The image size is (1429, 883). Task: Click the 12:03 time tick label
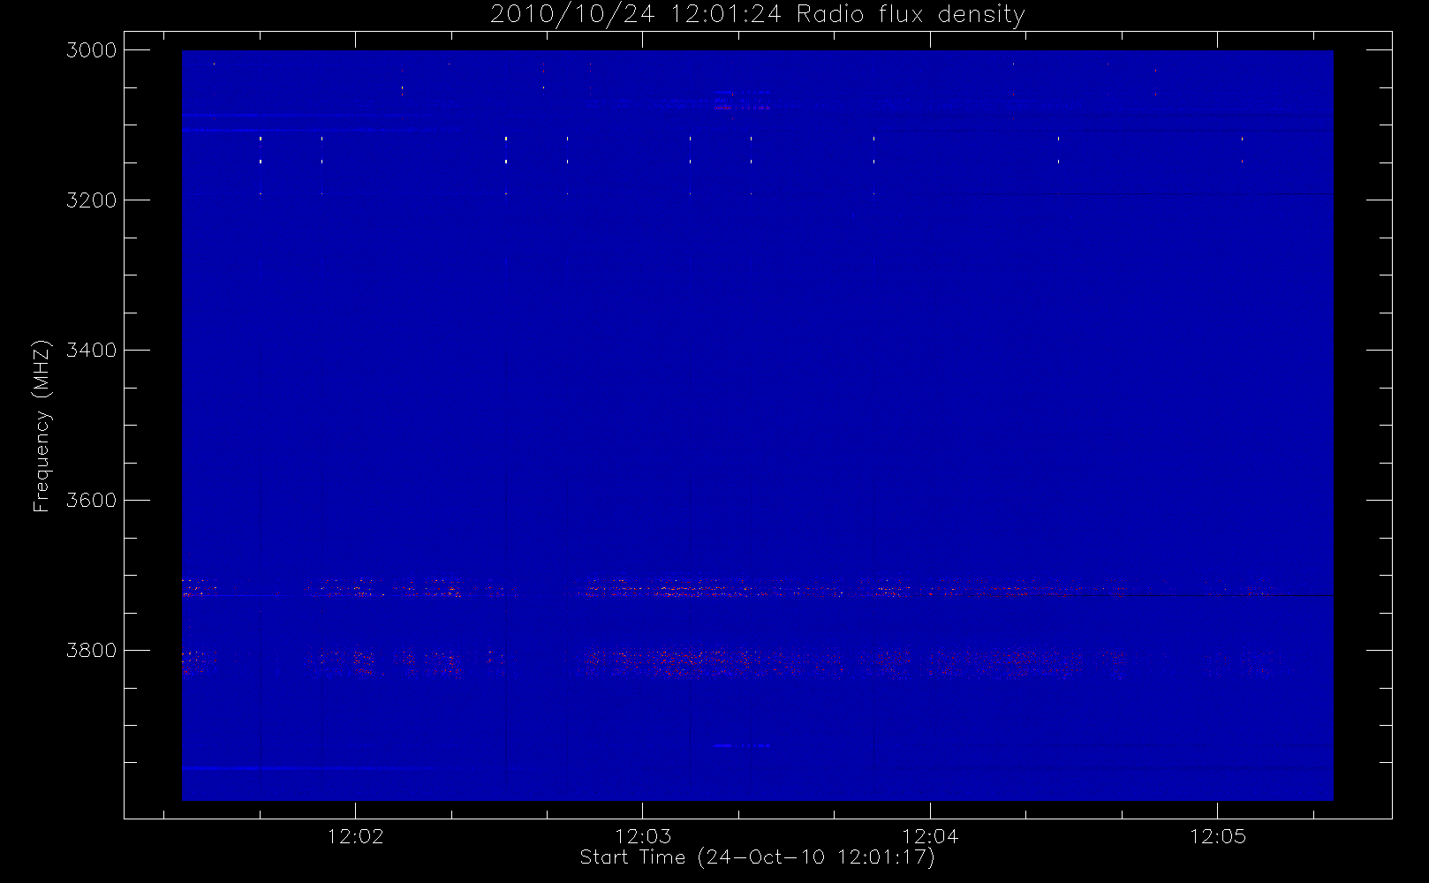[643, 837]
